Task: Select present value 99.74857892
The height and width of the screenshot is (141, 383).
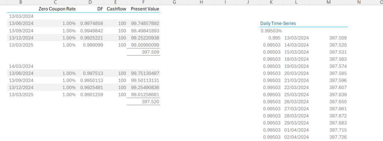Action: (145, 23)
